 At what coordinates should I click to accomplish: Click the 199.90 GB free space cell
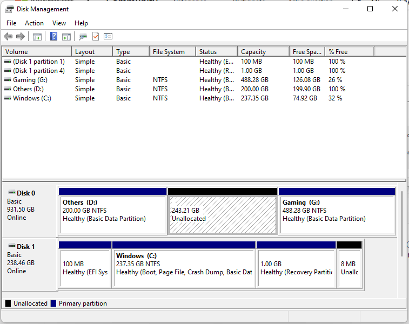pos(306,89)
